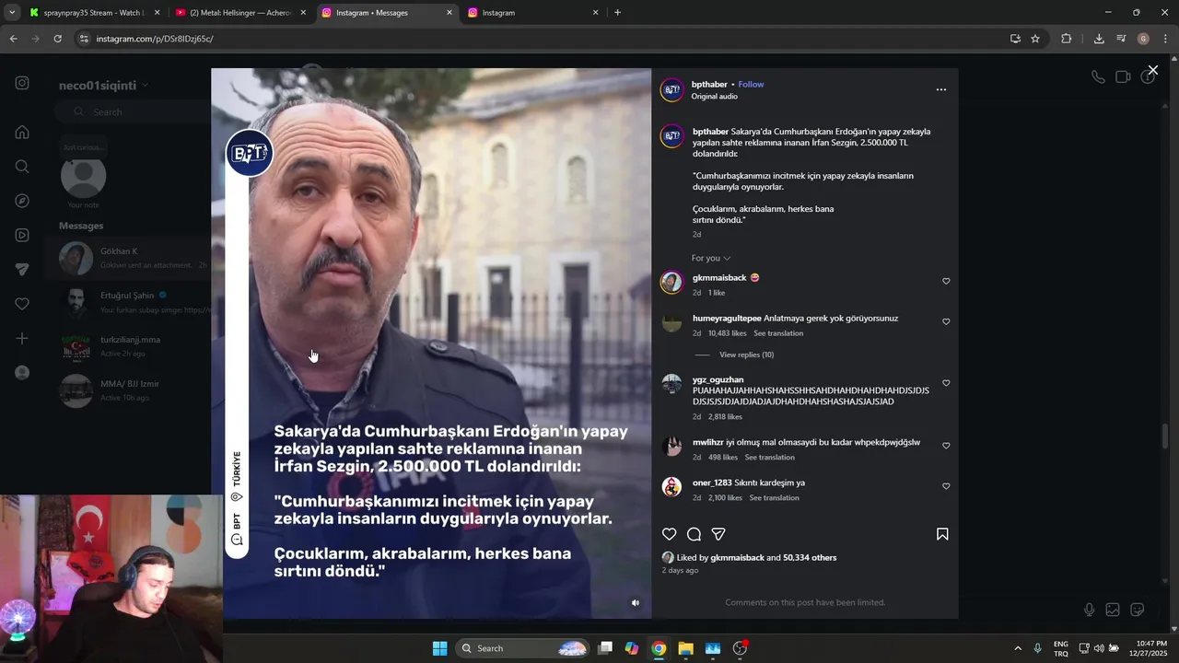Open bpthaber profile from the header username
Viewport: 1179px width, 663px height.
[709, 84]
